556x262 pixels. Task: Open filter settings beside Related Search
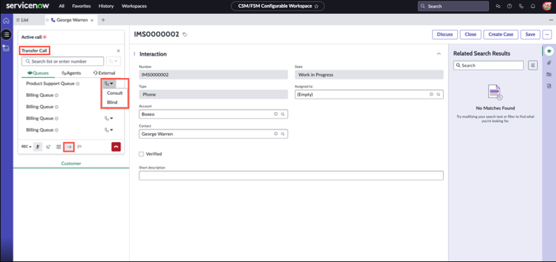(533, 65)
